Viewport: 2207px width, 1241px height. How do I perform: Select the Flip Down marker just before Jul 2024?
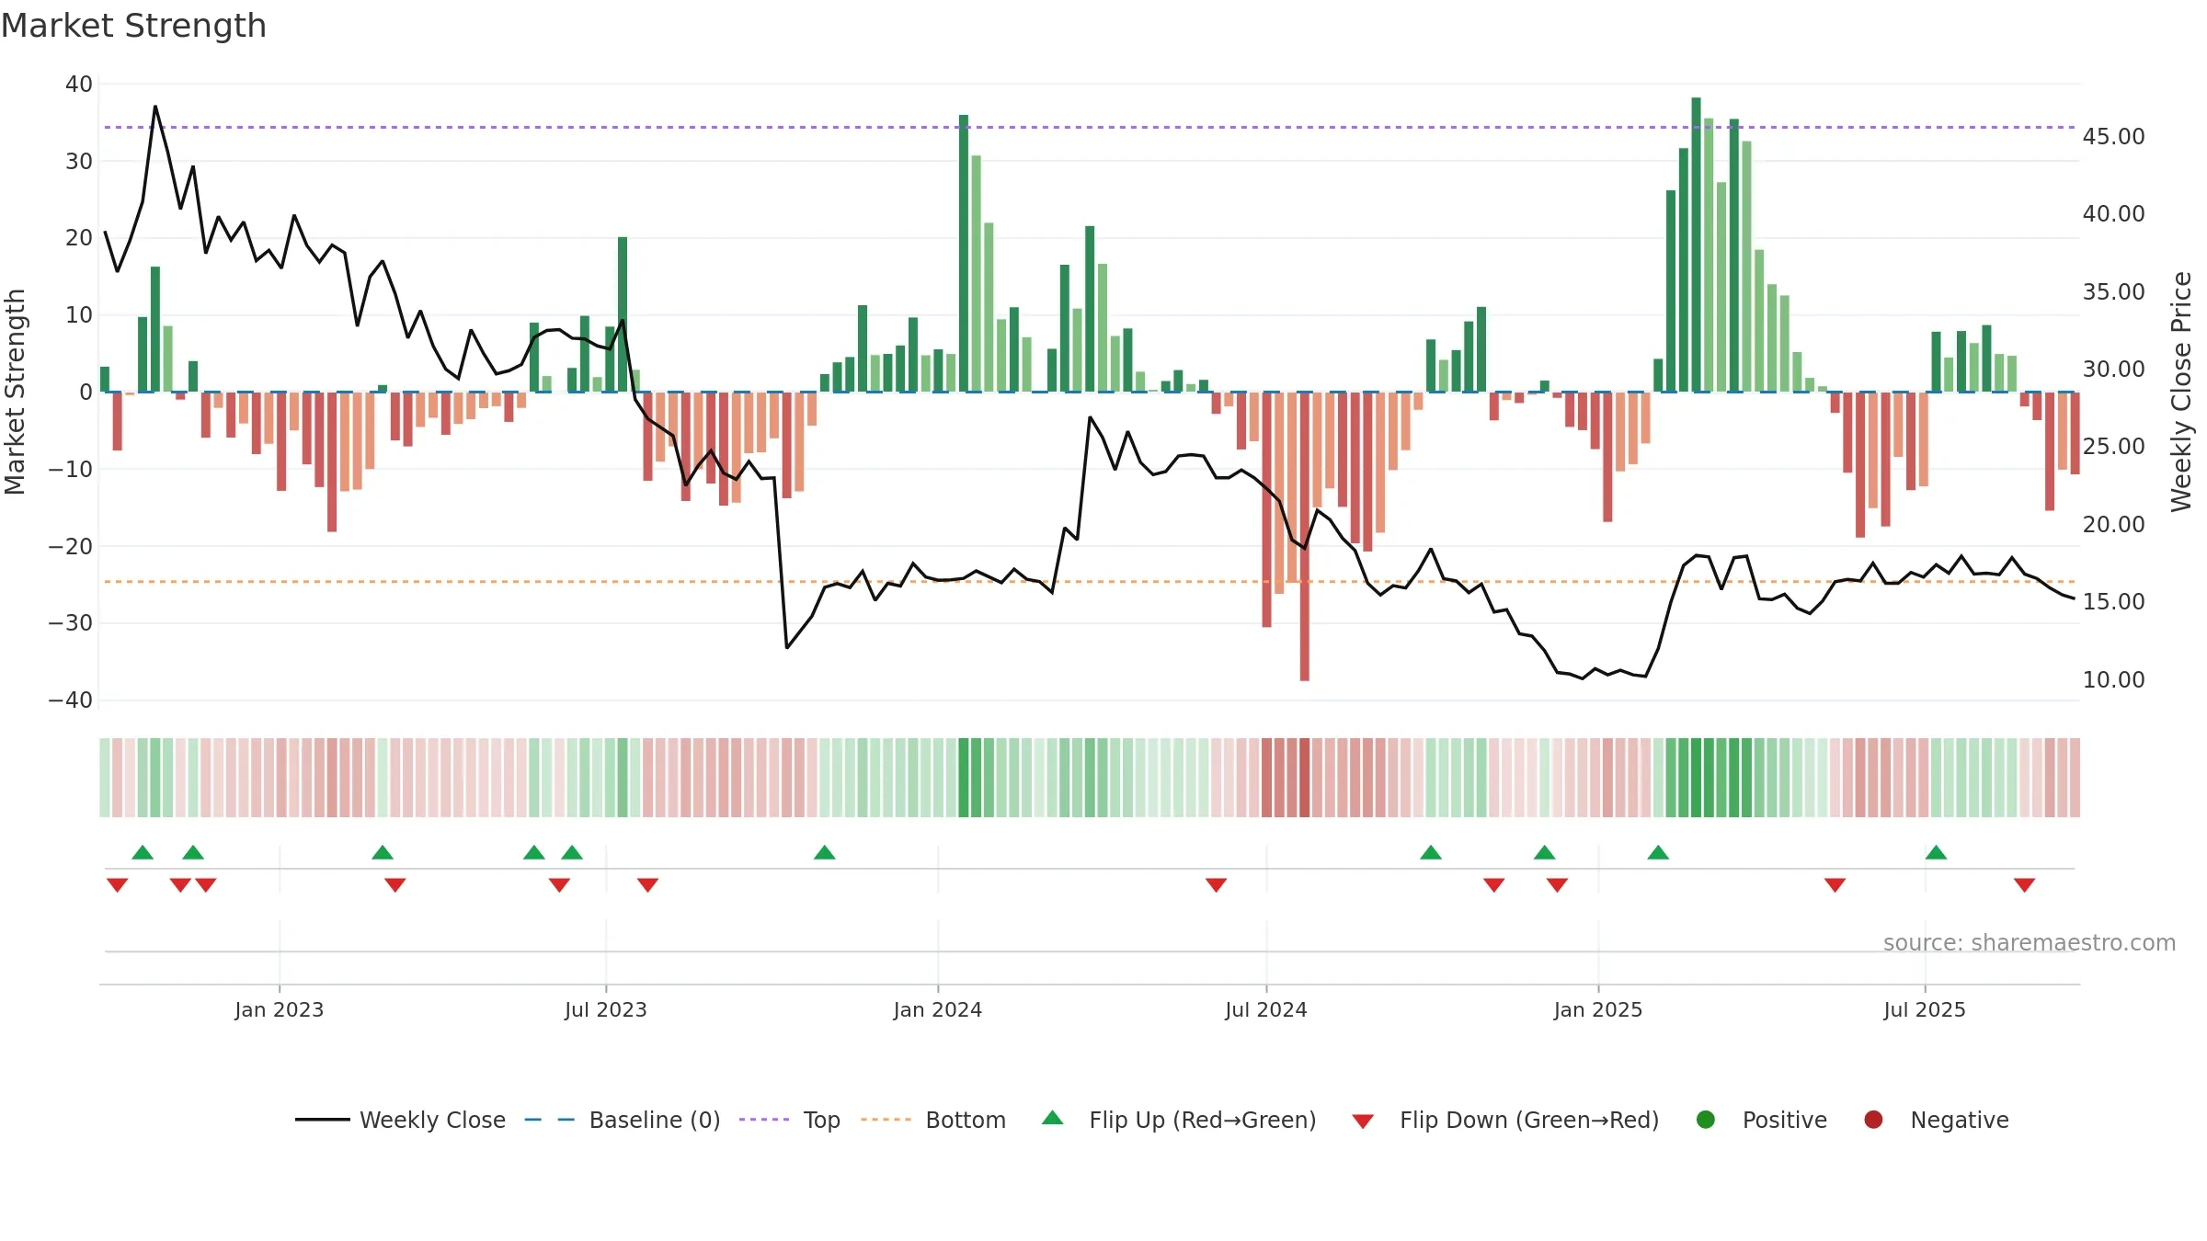1216,885
